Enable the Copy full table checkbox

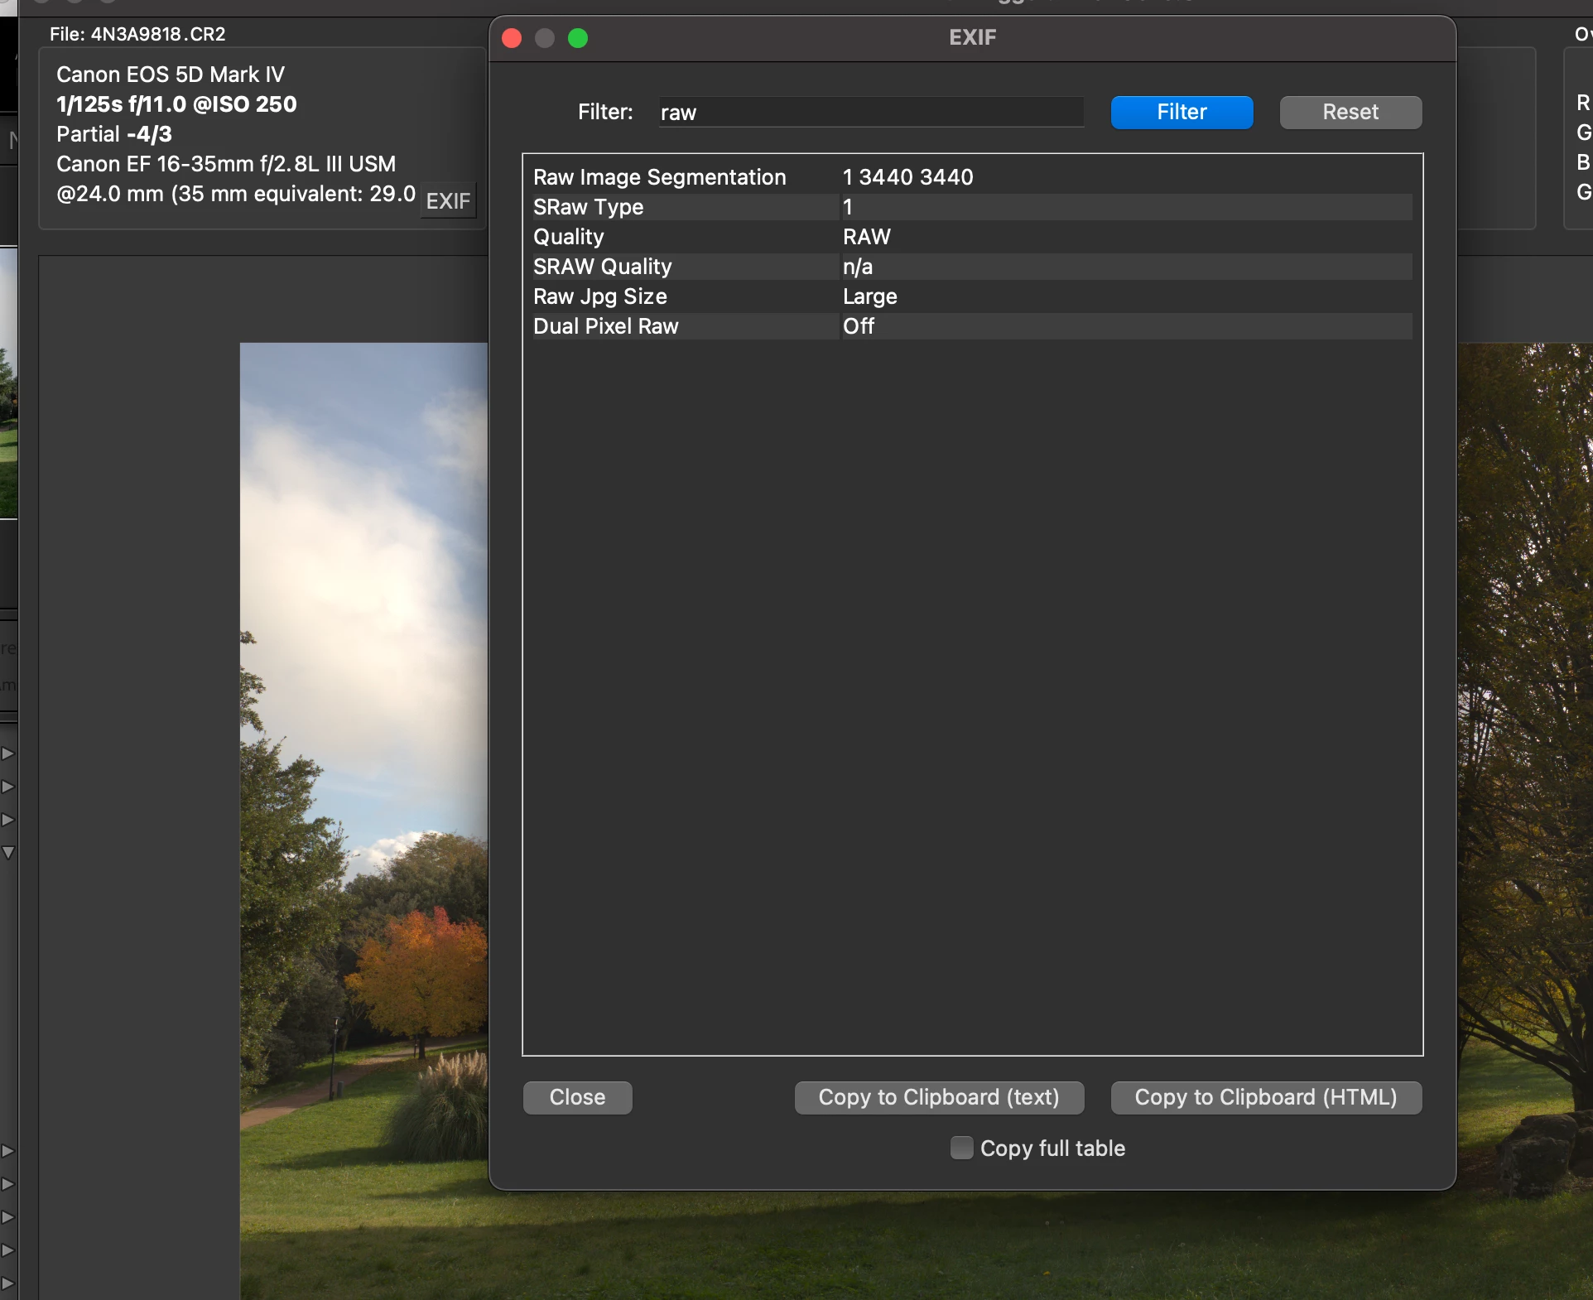961,1148
